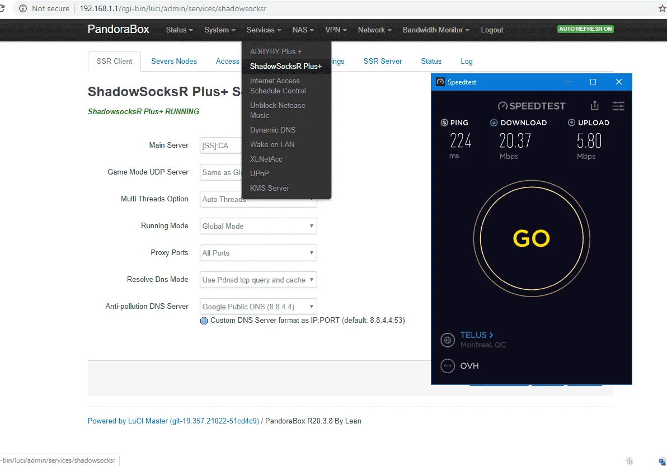667x466 pixels.
Task: Click ShadowsocksR Plus+ RUNNING status text
Action: pos(143,111)
